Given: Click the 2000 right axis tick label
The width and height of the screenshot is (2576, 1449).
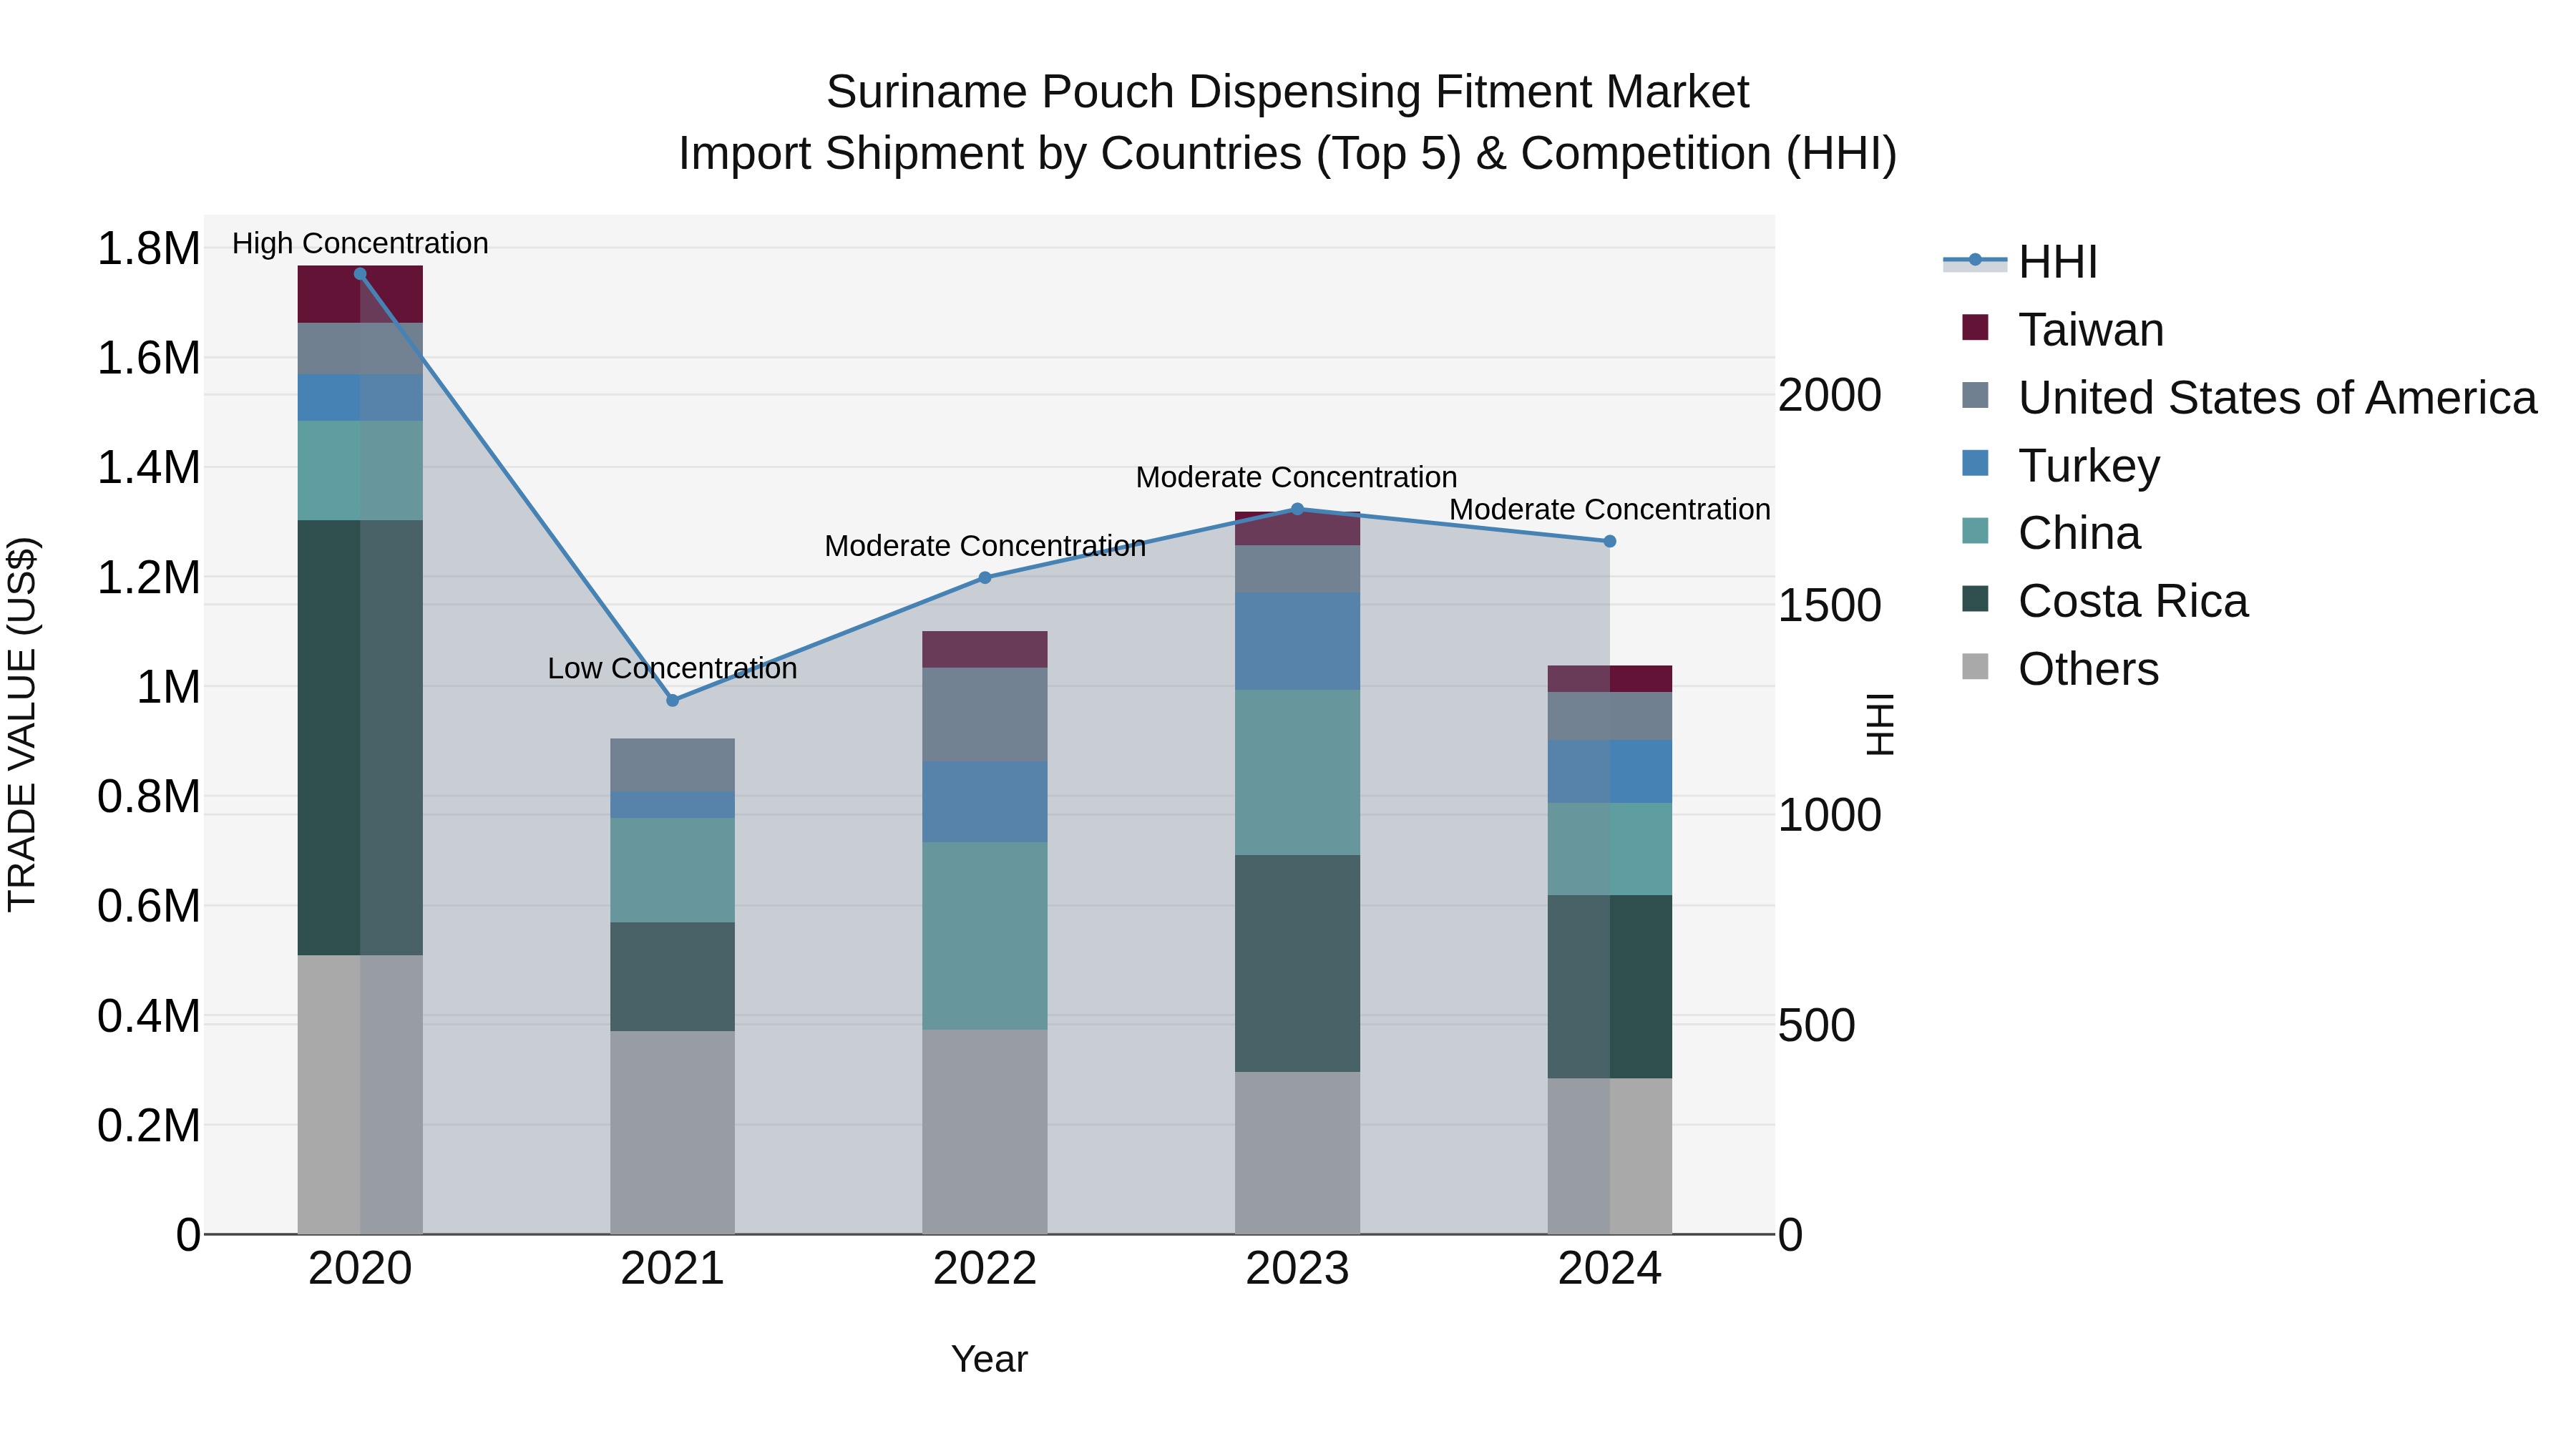Looking at the screenshot, I should click(x=1830, y=396).
